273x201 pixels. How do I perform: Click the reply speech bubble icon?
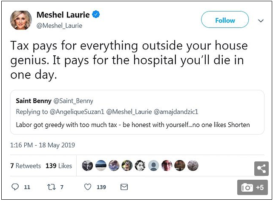click(15, 187)
